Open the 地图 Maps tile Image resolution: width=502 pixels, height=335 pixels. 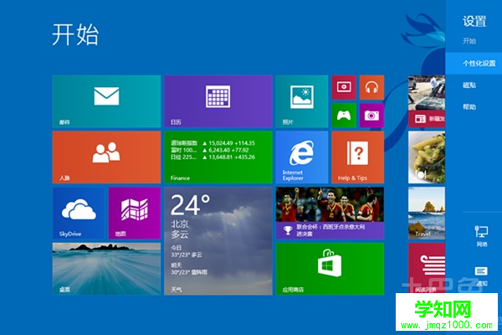135,214
